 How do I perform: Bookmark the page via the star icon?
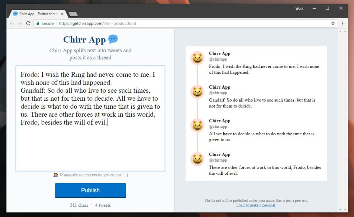pos(333,23)
